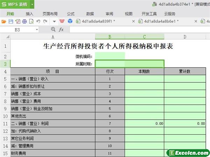Open the 云服务 ribbon tab

[x=170, y=14]
